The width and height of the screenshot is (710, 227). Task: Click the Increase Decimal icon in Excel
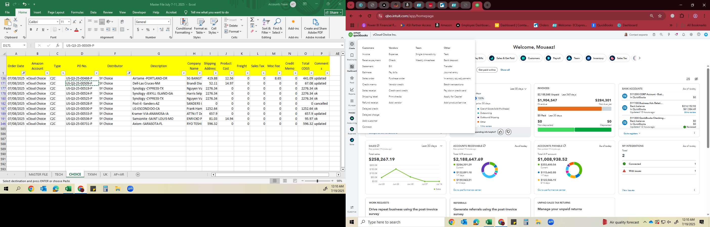point(161,30)
